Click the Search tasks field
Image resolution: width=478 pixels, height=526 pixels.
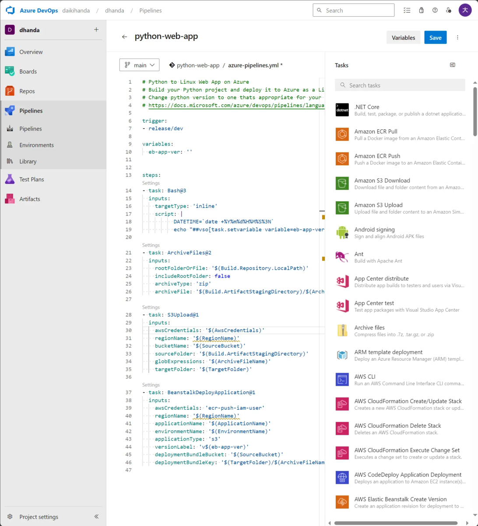400,85
